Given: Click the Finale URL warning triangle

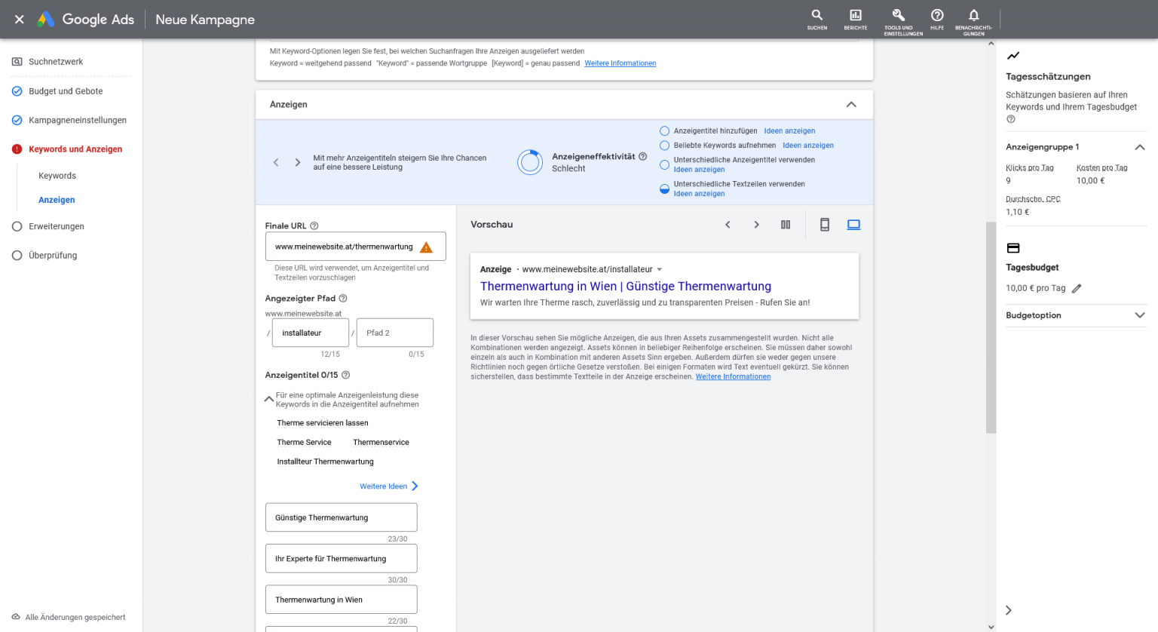Looking at the screenshot, I should [426, 247].
